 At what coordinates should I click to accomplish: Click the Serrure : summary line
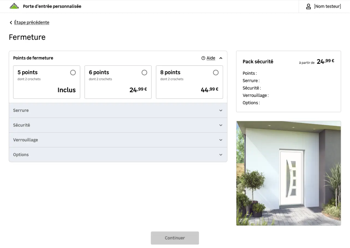pyautogui.click(x=251, y=81)
